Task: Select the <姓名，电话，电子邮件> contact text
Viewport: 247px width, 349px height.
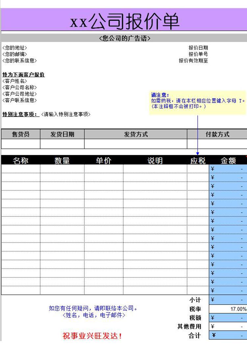Action: [94, 315]
